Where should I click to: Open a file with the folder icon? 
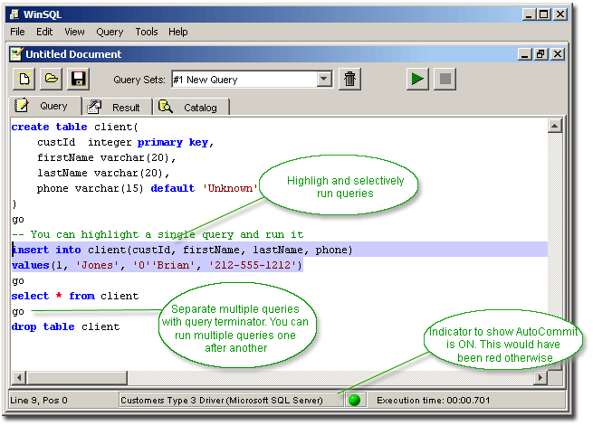point(51,79)
